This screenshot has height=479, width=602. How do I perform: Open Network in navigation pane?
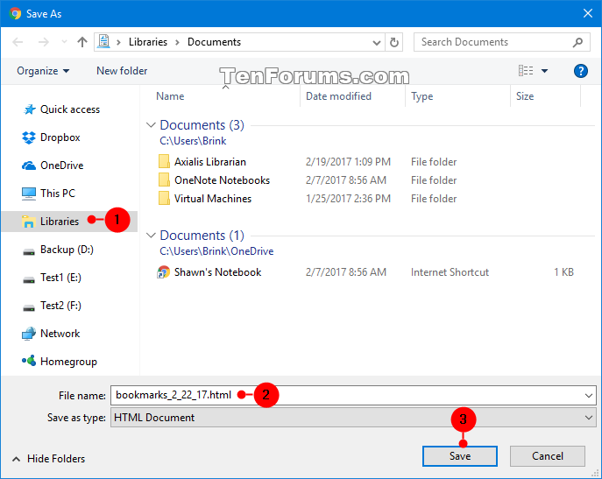point(60,334)
